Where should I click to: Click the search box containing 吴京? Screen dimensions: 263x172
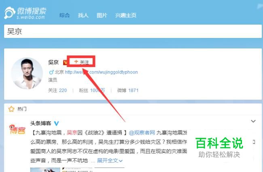(133, 31)
